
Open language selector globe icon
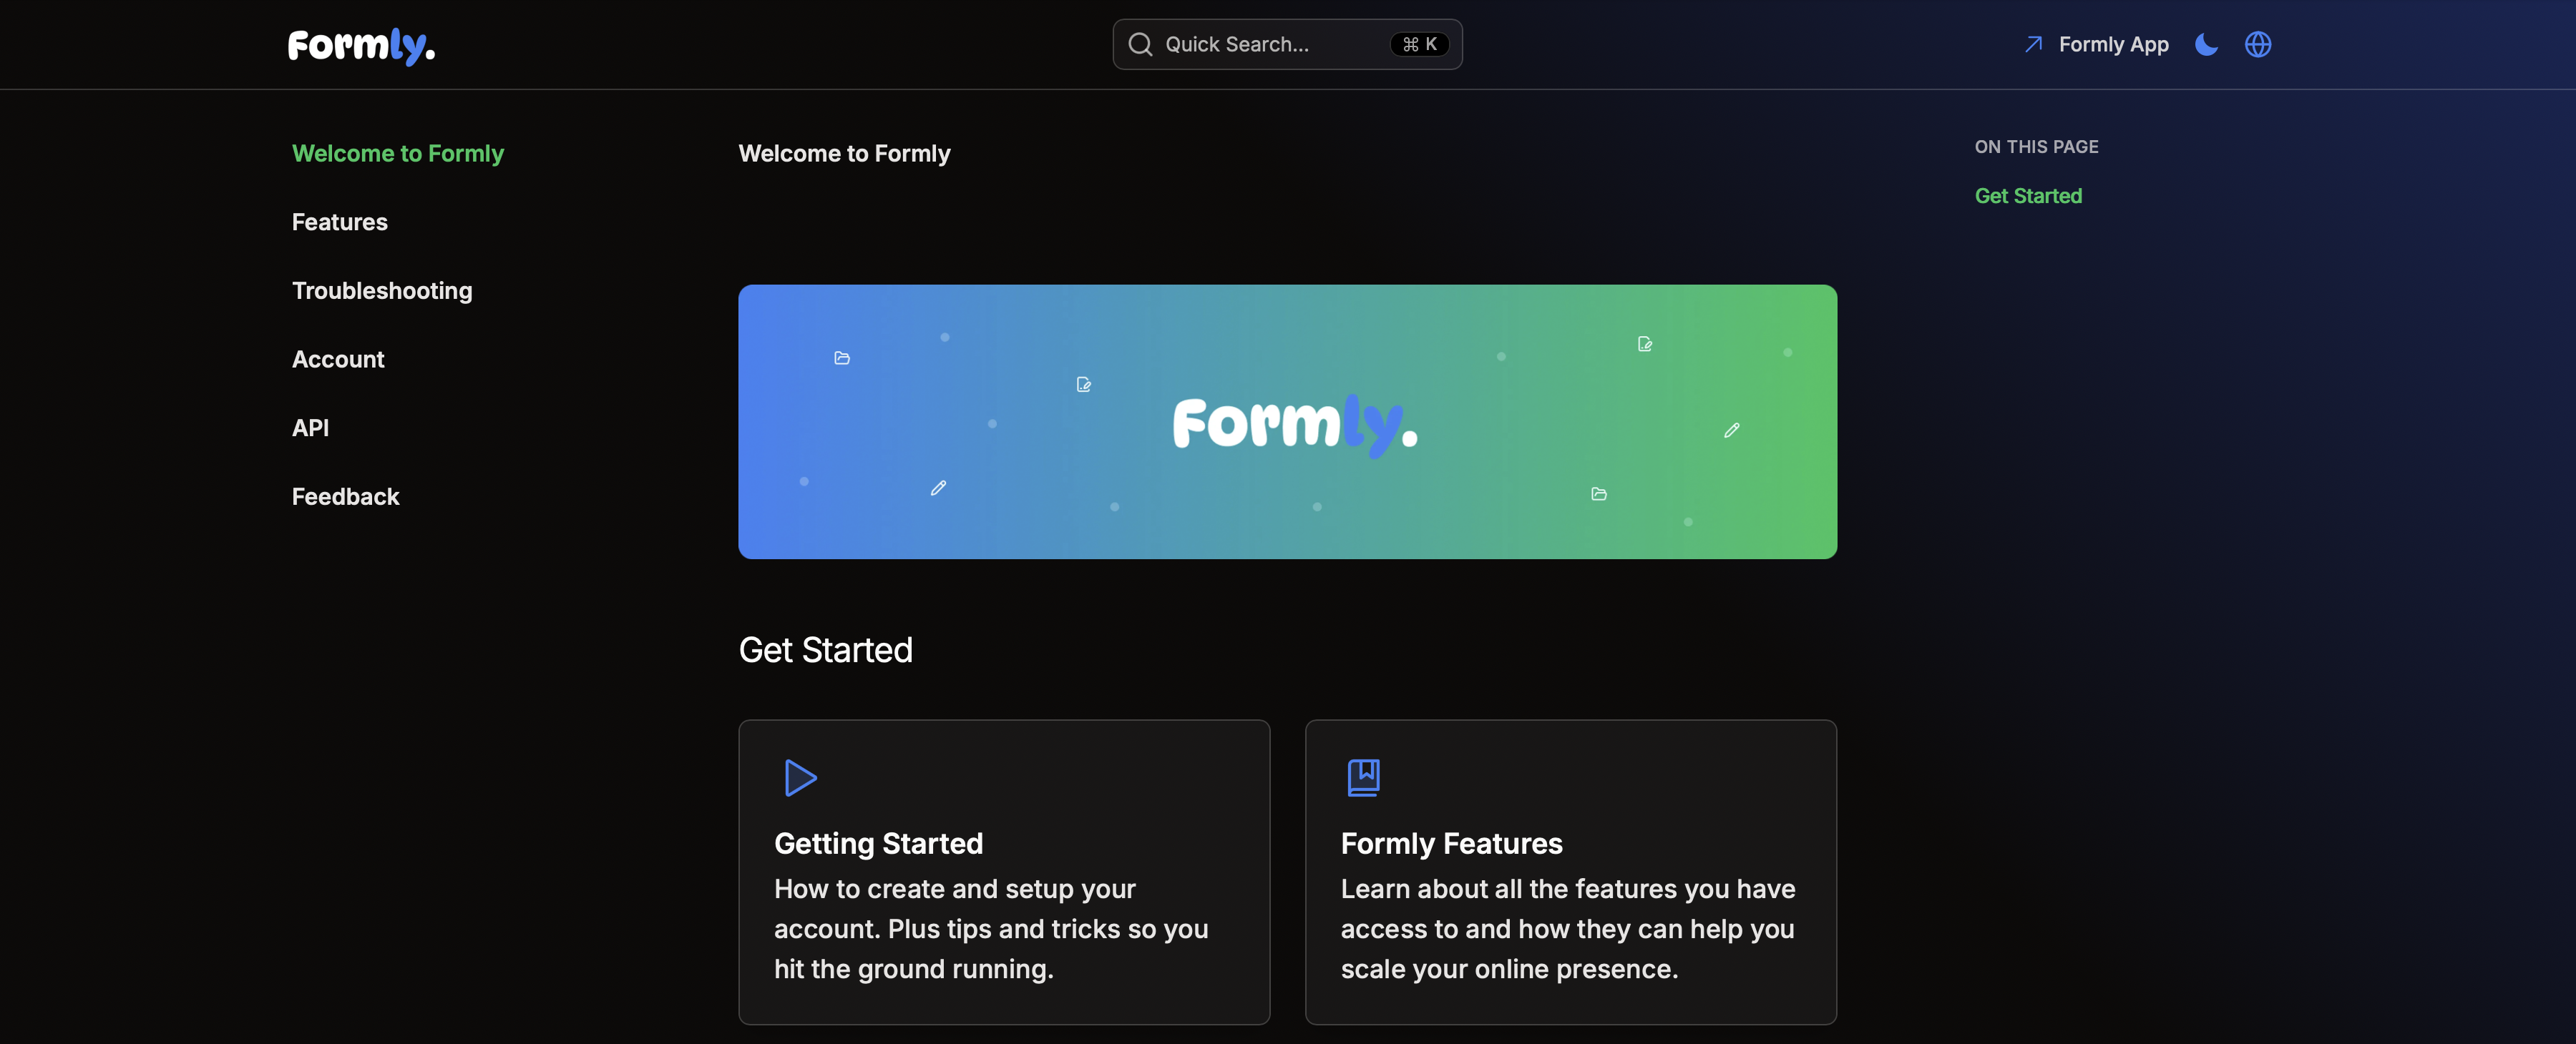click(x=2258, y=45)
